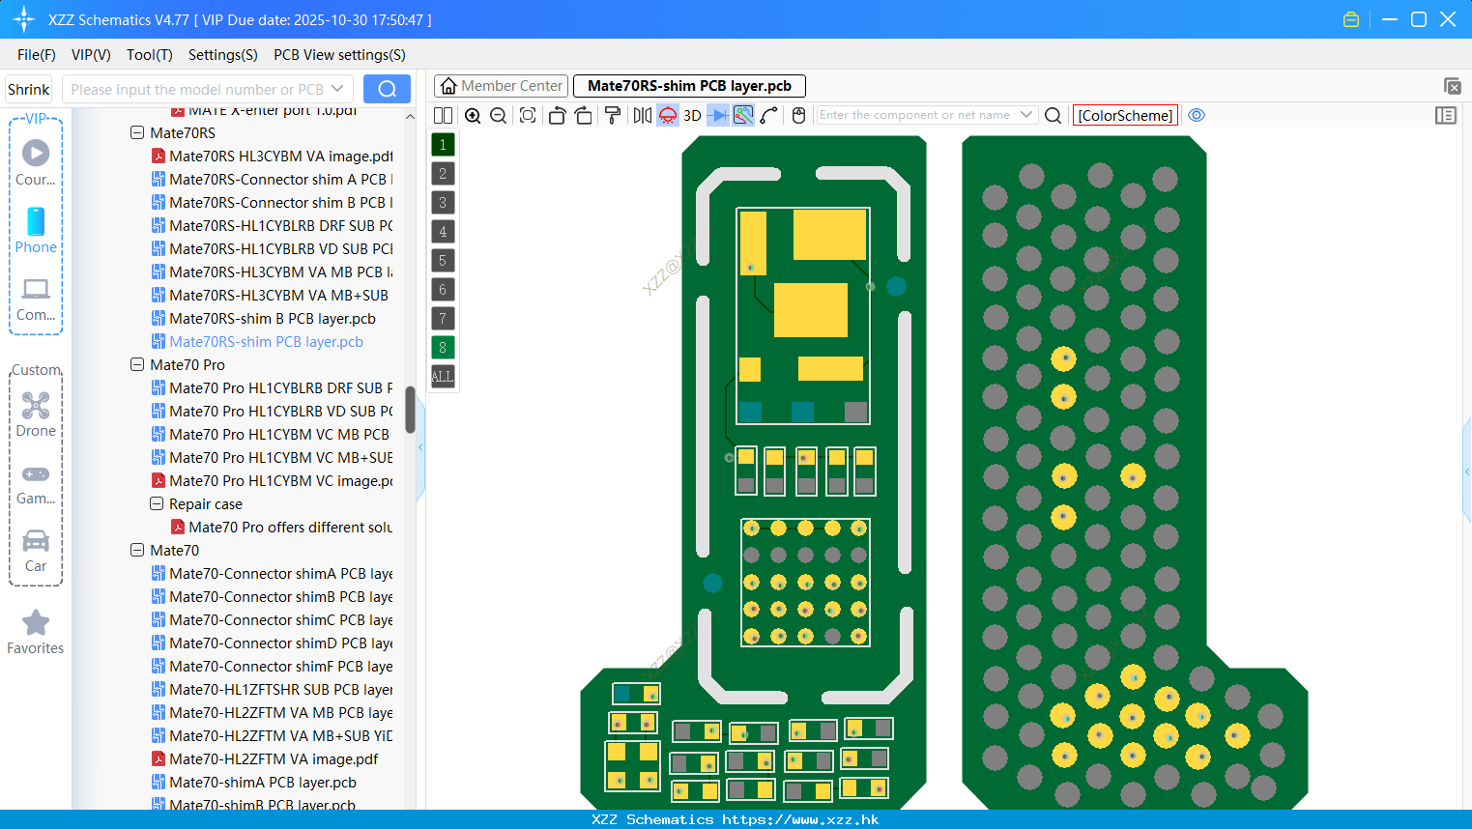Show PCB layer 1
This screenshot has width=1472, height=829.
[443, 145]
